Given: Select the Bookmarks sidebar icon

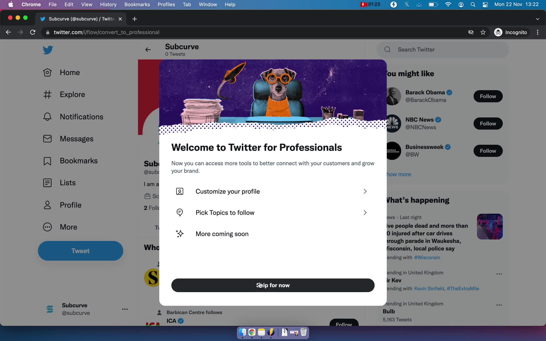Looking at the screenshot, I should (x=47, y=160).
